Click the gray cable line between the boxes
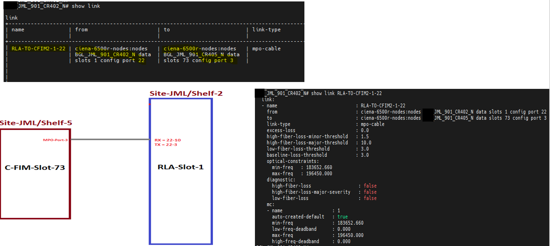This screenshot has height=246, width=550. [x=110, y=139]
